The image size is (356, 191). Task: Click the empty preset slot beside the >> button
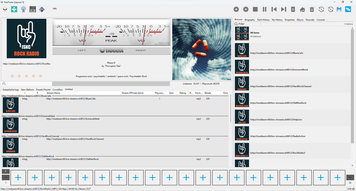[x=338, y=178]
